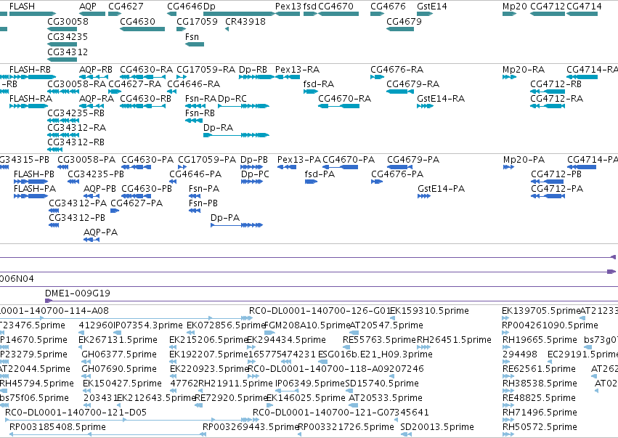This screenshot has height=438, width=618.
Task: Open the RP003185408.5prime EST label
Action: click(57, 427)
